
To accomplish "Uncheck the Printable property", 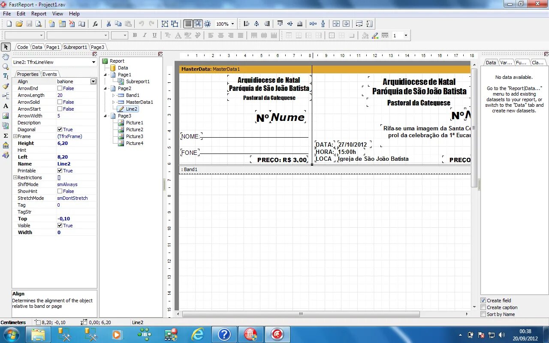I will [x=60, y=171].
